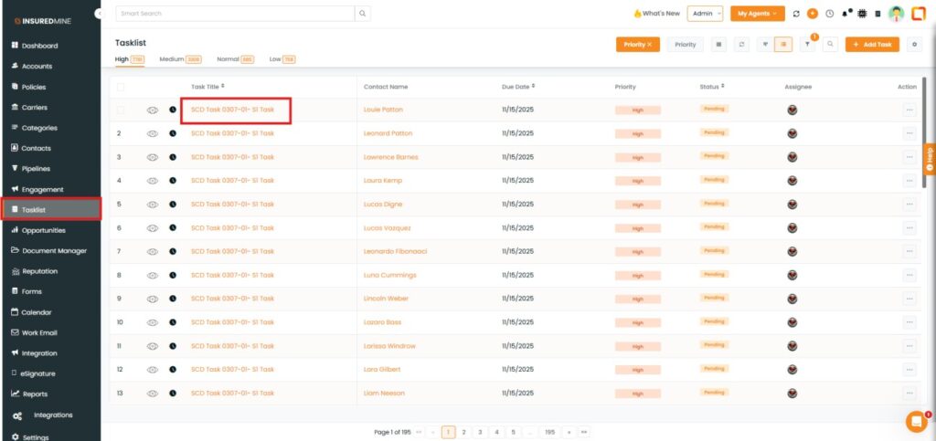Viewport: 936px width, 441px height.
Task: Expand the My Agents dropdown
Action: point(757,14)
